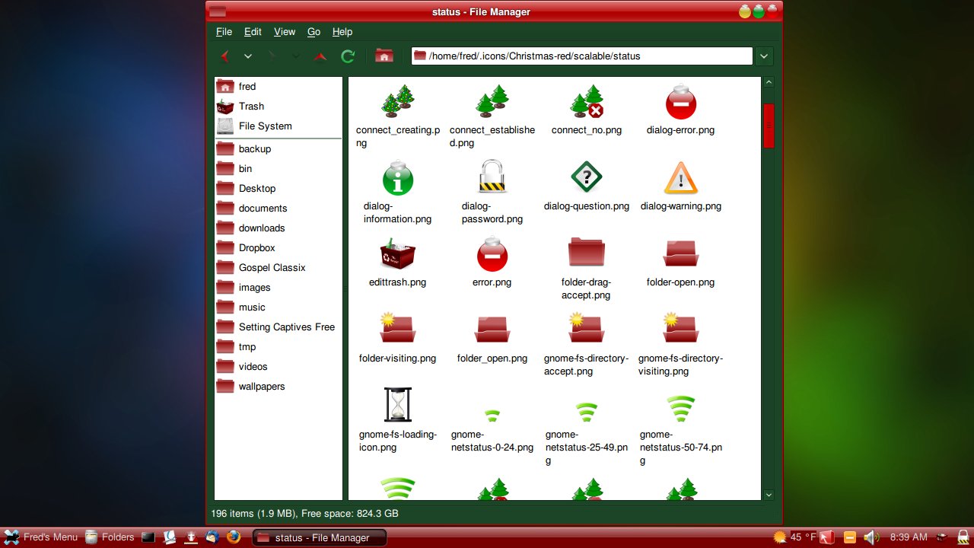The height and width of the screenshot is (548, 974).
Task: Open the tmp bookmark
Action: pyautogui.click(x=279, y=347)
